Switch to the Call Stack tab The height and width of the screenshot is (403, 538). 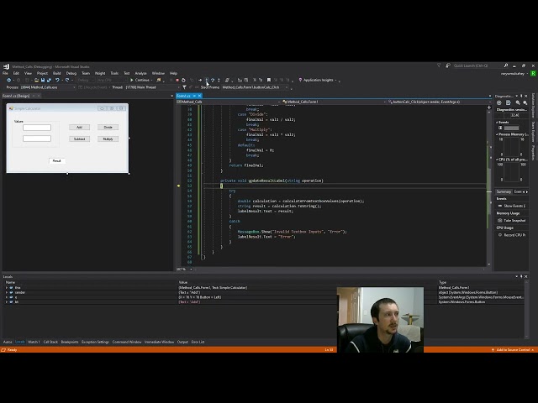[x=50, y=342]
